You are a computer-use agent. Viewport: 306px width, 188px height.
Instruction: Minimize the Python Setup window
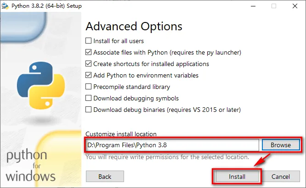pyautogui.click(x=253, y=6)
